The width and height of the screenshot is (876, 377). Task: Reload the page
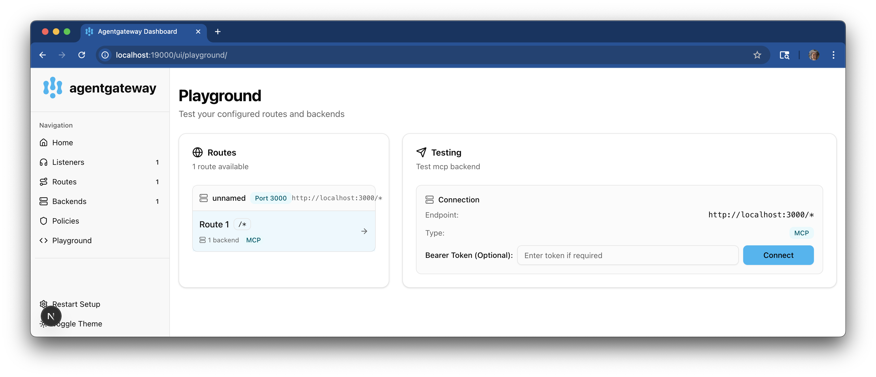pyautogui.click(x=82, y=55)
